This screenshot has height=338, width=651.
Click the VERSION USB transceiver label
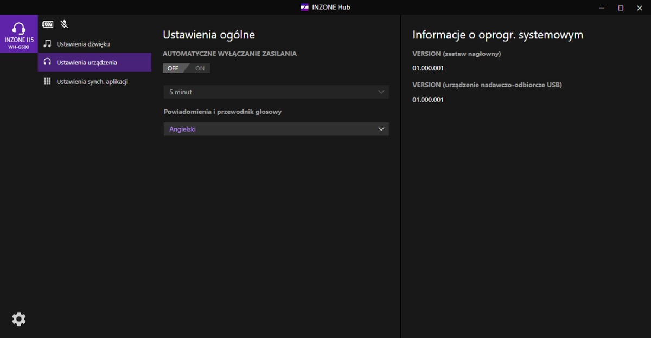(487, 85)
